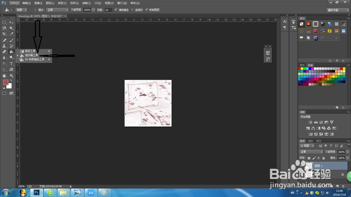Select the Clone Stamp tool
The height and width of the screenshot is (197, 351).
click(4, 46)
